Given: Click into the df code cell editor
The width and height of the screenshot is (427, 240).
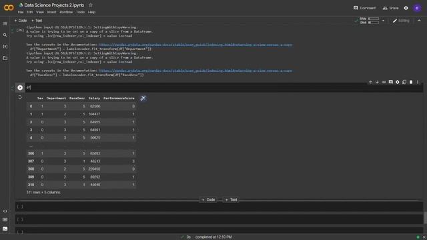Looking at the screenshot, I should click(224, 87).
